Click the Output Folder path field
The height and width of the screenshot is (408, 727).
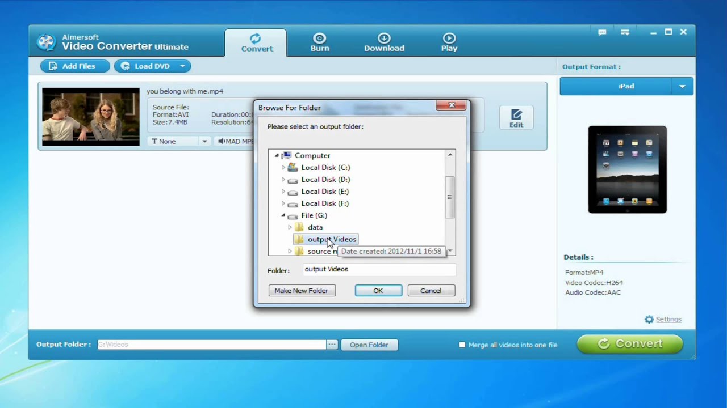point(211,345)
